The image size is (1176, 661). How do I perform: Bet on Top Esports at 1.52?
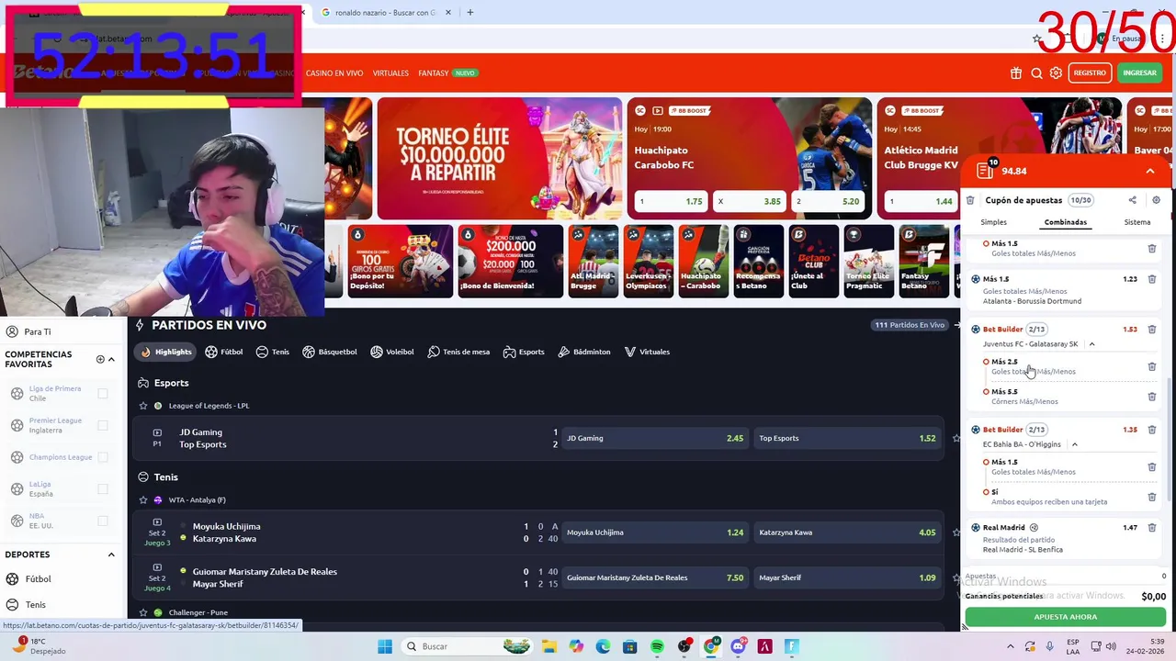[847, 438]
